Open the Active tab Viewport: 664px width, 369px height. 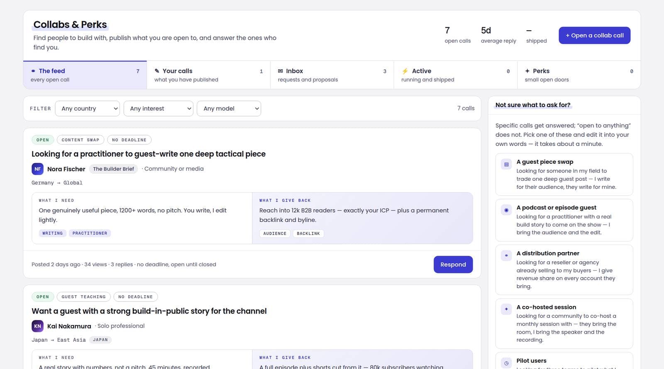click(x=455, y=75)
